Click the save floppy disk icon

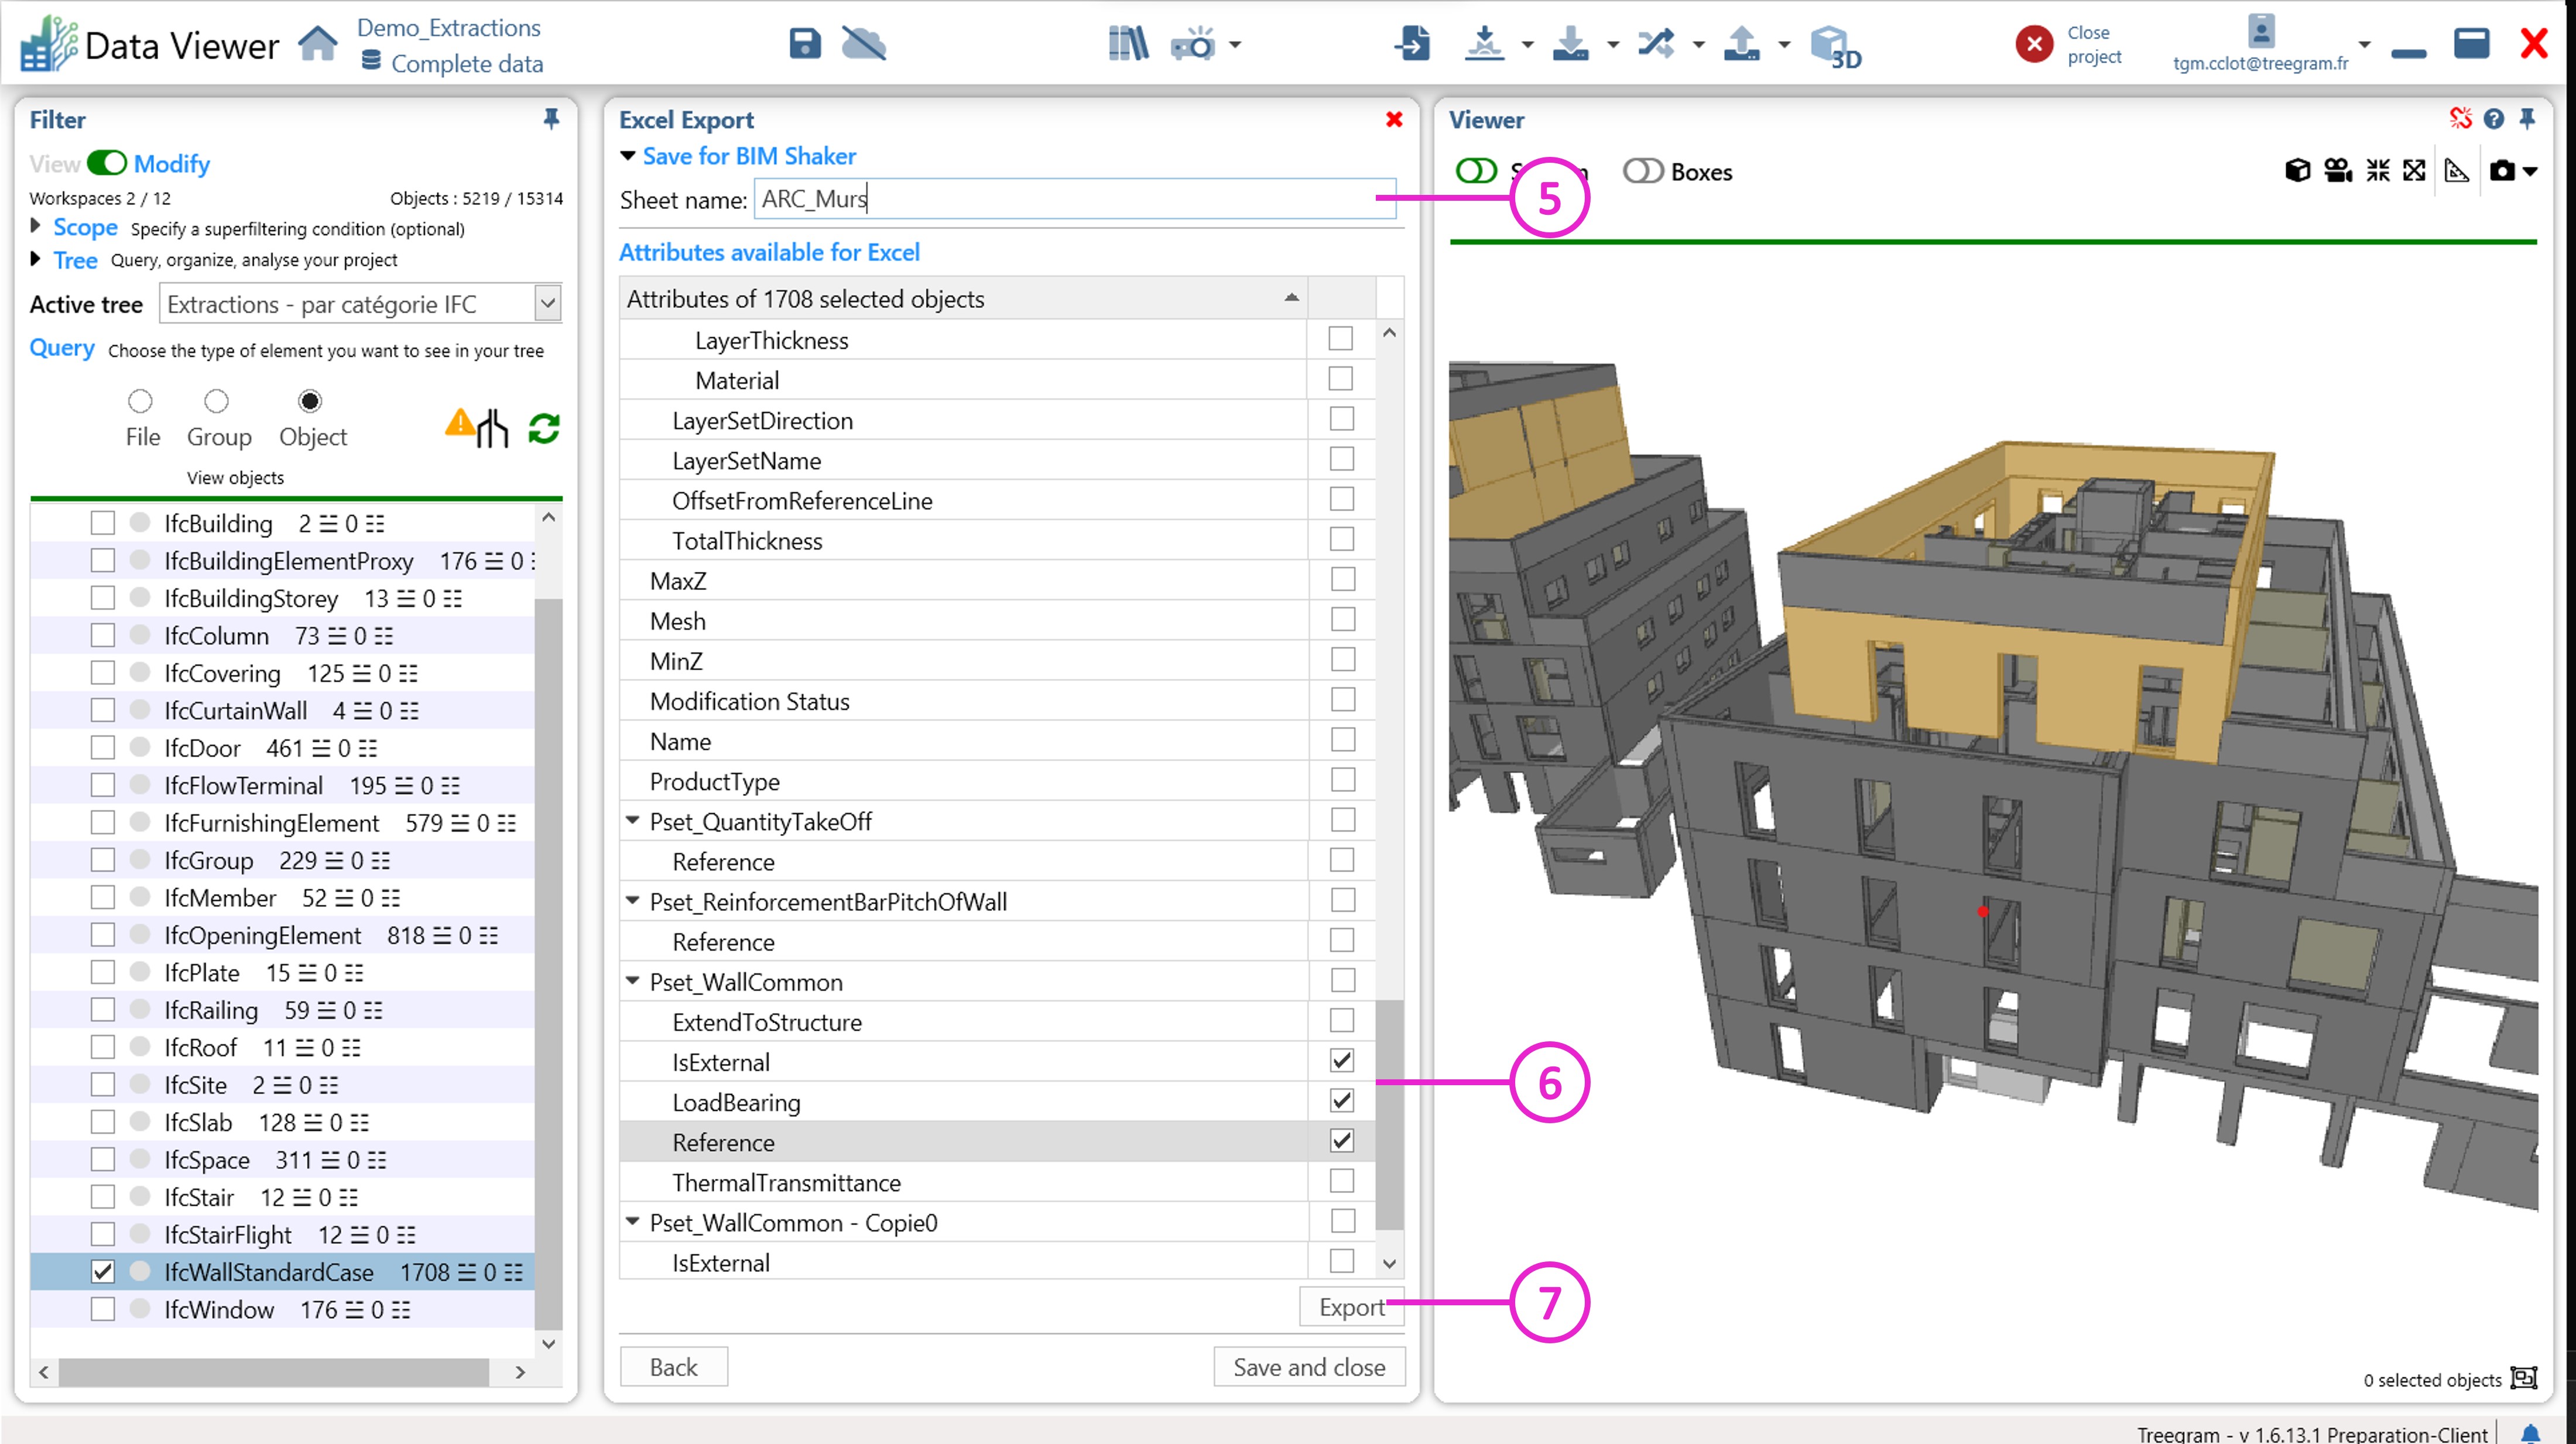pos(804,44)
